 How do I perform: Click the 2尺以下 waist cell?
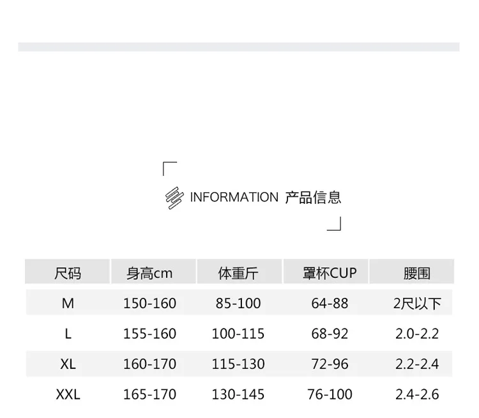pyautogui.click(x=417, y=304)
